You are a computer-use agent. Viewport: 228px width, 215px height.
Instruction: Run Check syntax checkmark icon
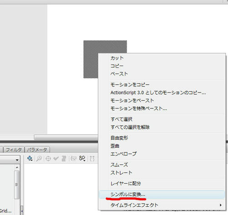pyautogui.click(x=56, y=159)
